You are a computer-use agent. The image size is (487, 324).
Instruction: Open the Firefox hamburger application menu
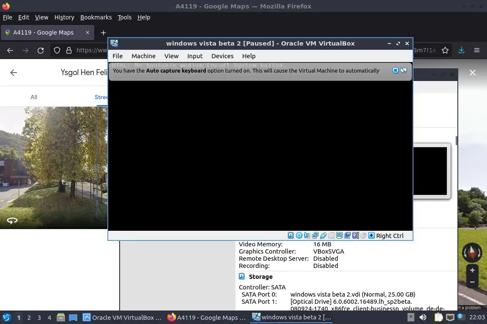477,50
